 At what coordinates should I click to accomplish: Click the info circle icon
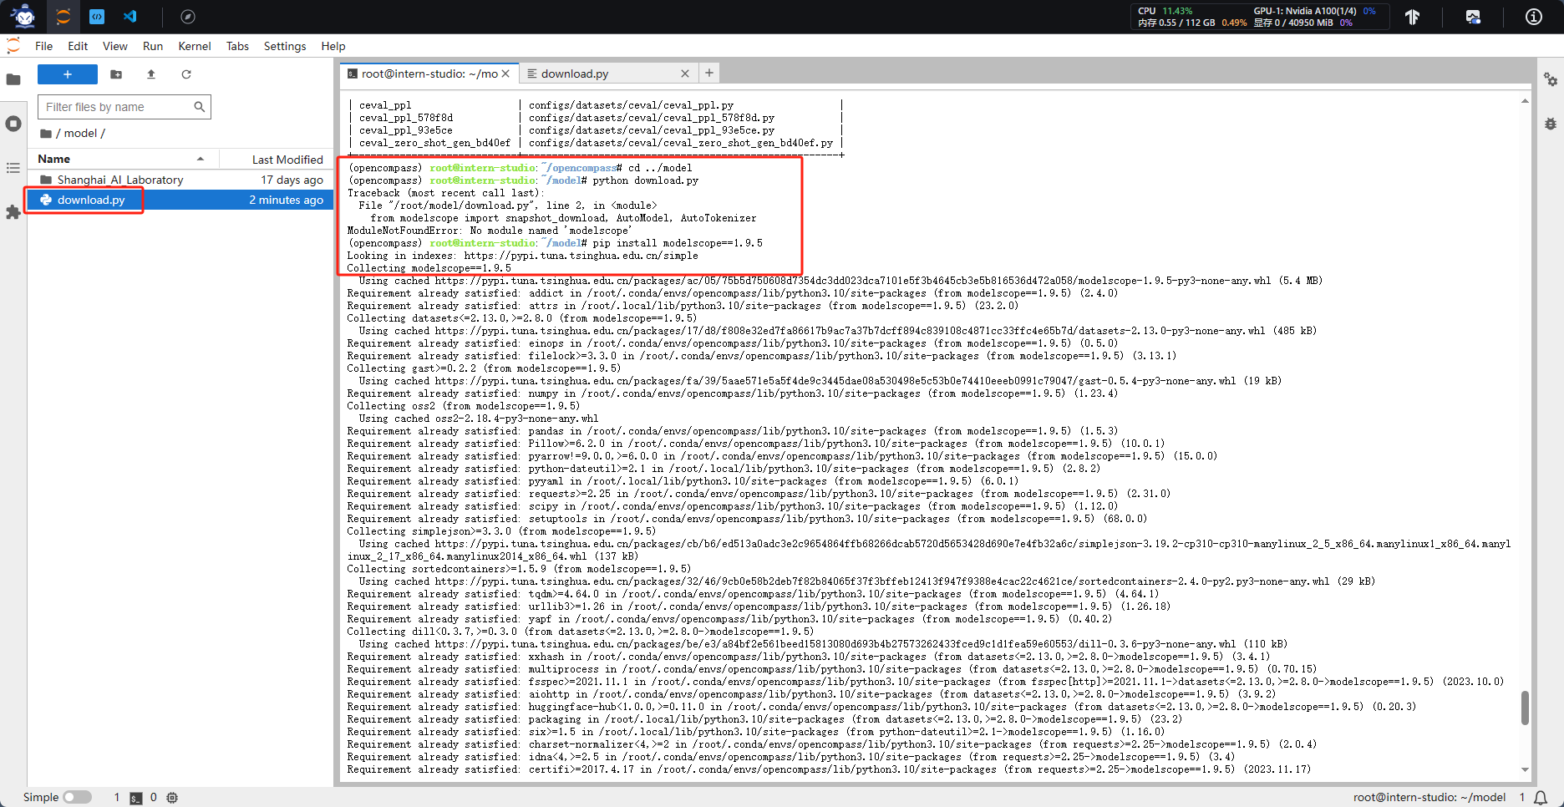coord(1534,17)
